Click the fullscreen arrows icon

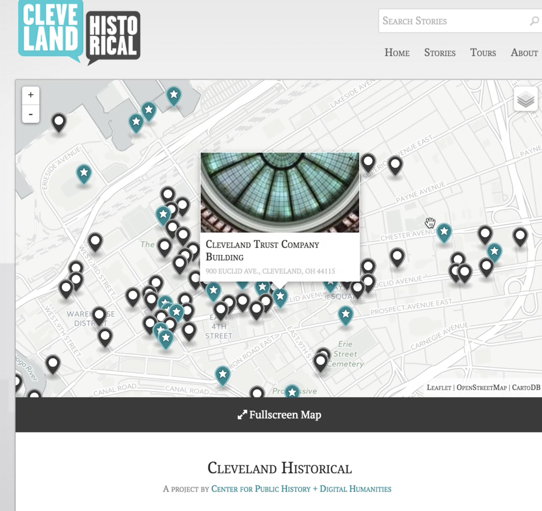[x=242, y=415]
